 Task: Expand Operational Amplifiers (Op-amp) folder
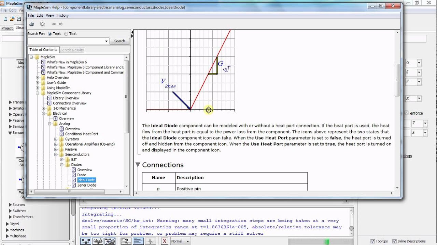pyautogui.click(x=56, y=144)
